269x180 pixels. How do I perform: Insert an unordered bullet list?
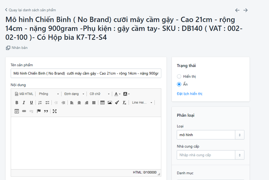[x=47, y=102]
